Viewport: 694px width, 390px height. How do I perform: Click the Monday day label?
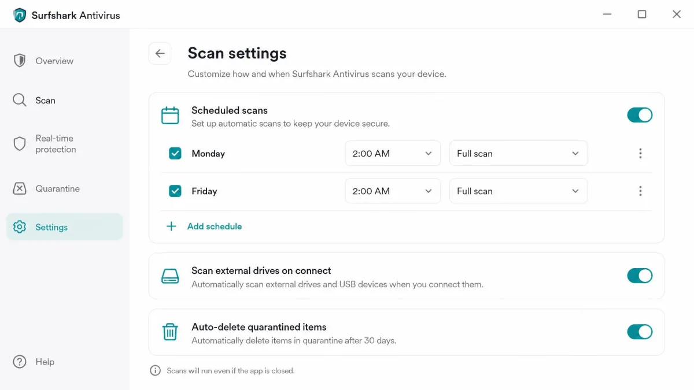(x=208, y=154)
